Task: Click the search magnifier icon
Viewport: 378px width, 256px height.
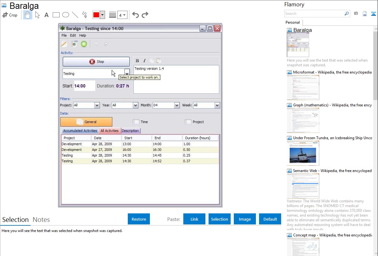Action: coord(347,14)
